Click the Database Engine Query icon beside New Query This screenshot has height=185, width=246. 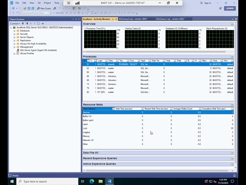[55, 8]
